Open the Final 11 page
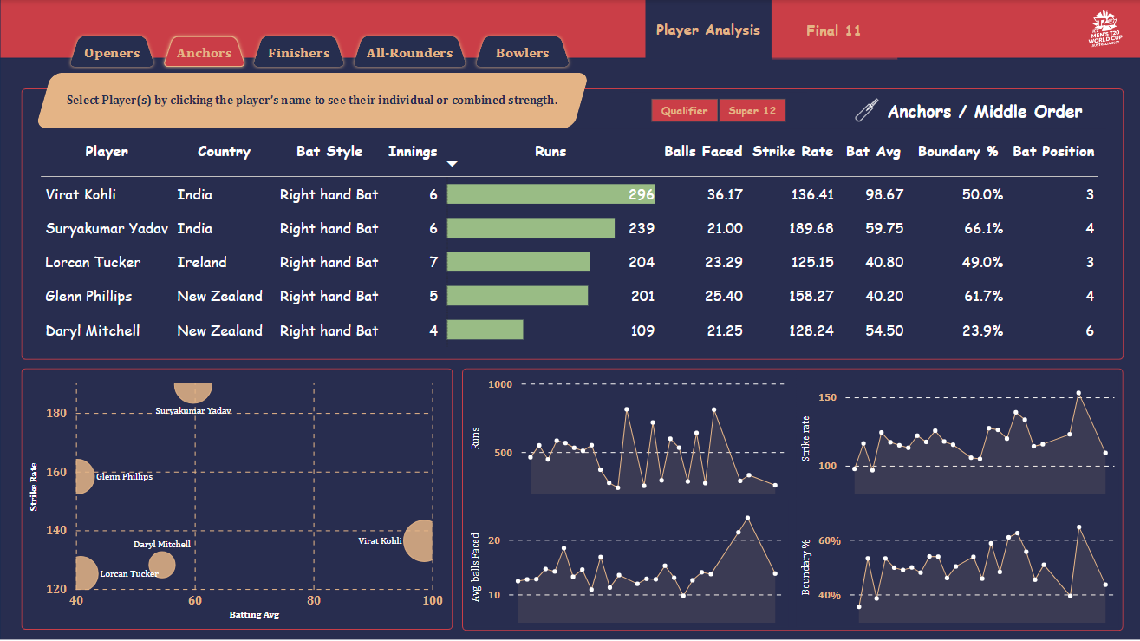This screenshot has width=1140, height=641. click(x=833, y=30)
